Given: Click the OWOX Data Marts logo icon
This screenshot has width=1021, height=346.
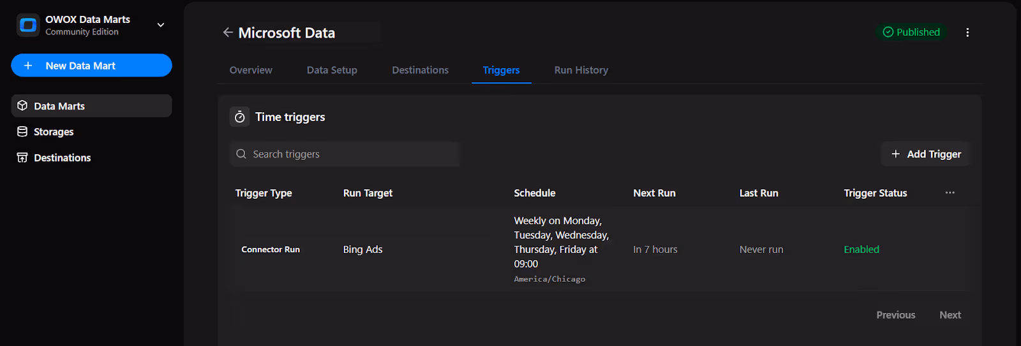Looking at the screenshot, I should [28, 25].
